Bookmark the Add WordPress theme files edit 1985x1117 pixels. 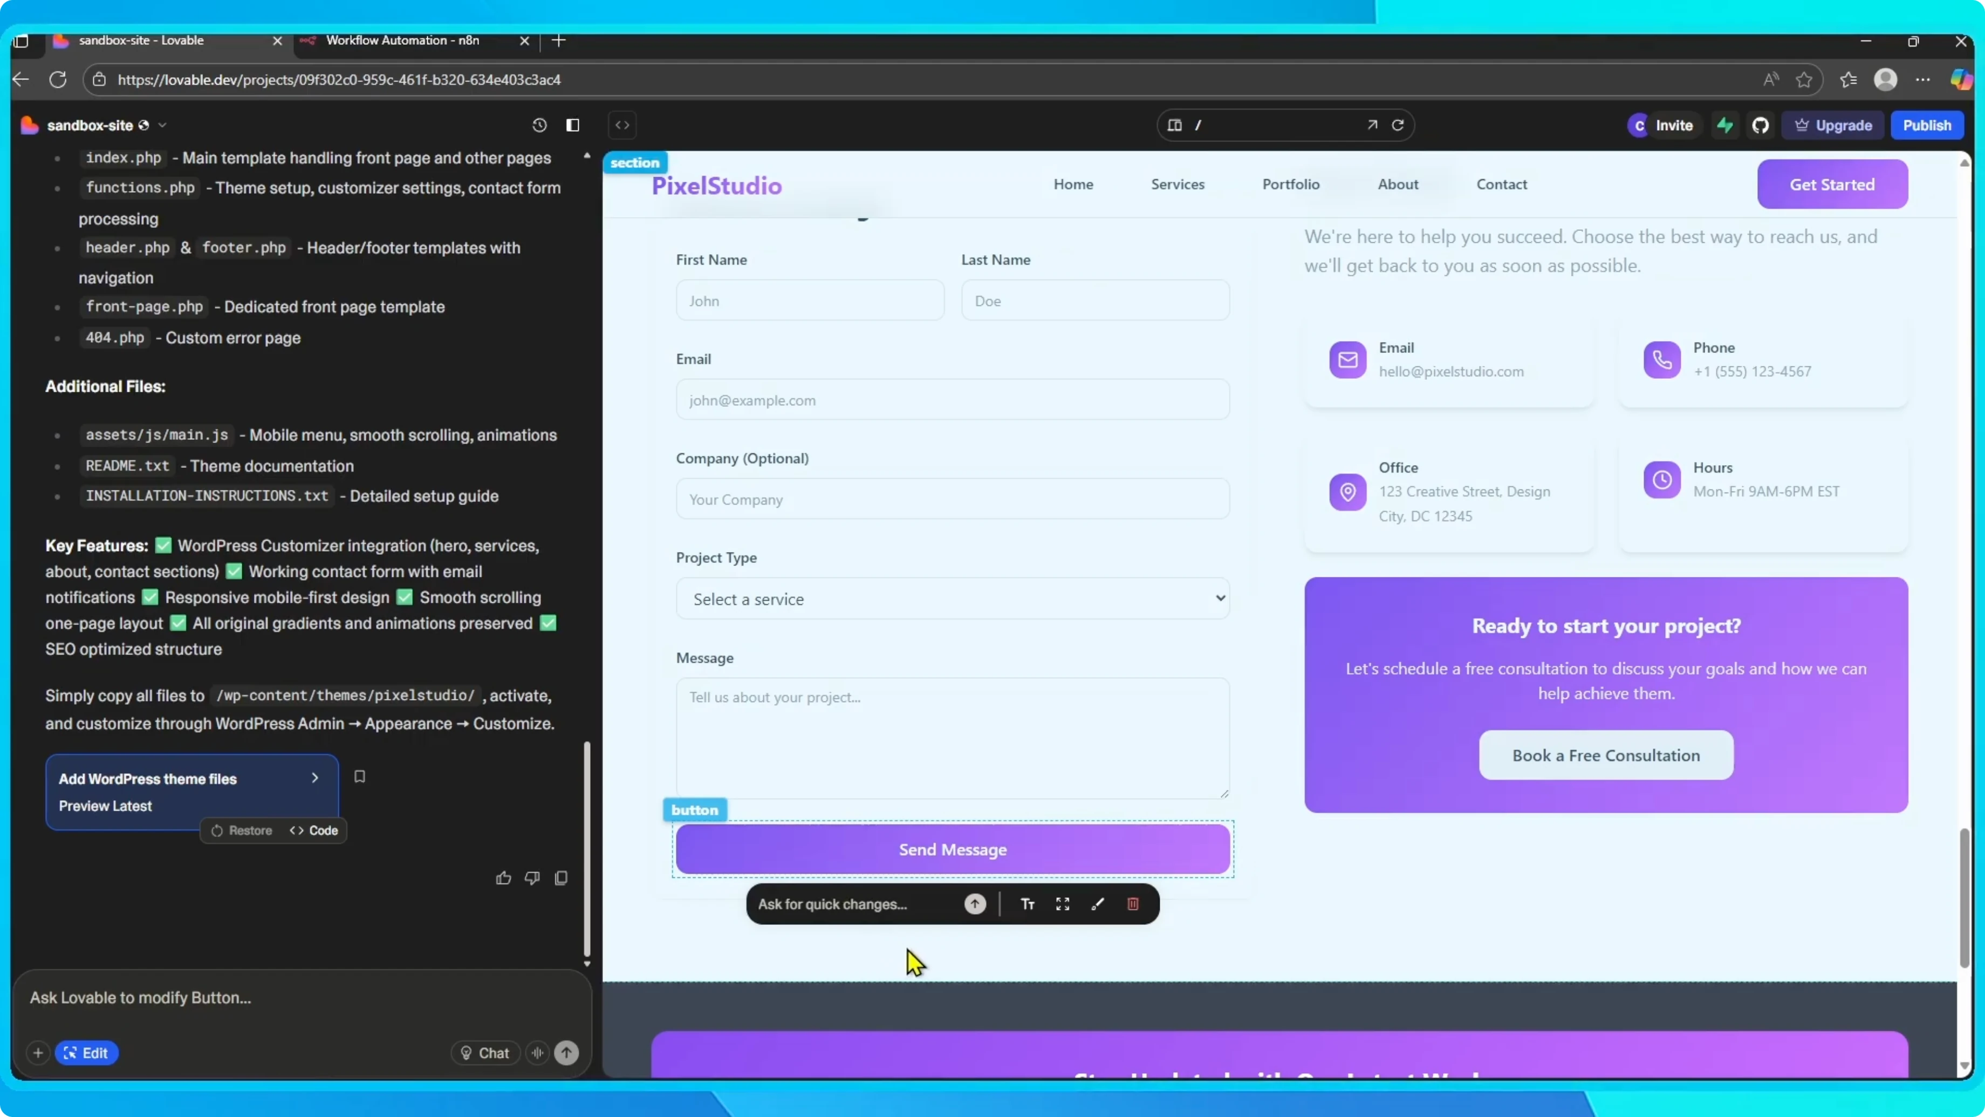pos(360,777)
